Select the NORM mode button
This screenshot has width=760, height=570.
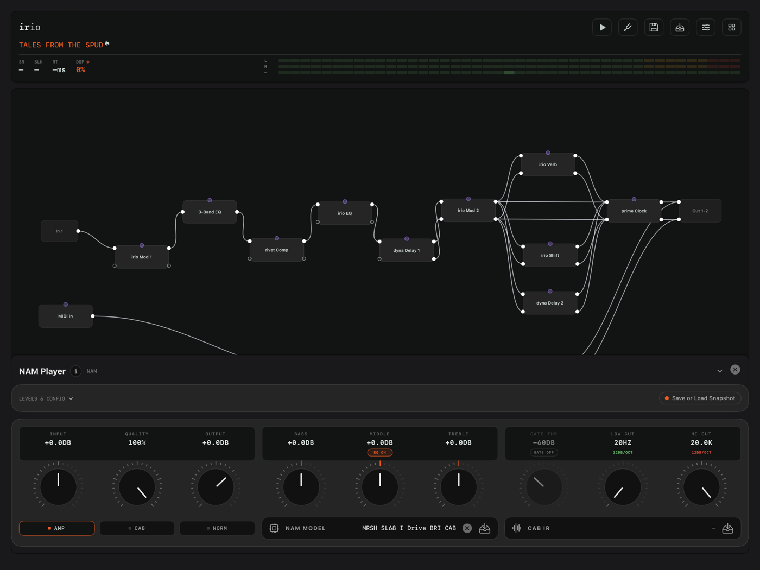coord(217,528)
